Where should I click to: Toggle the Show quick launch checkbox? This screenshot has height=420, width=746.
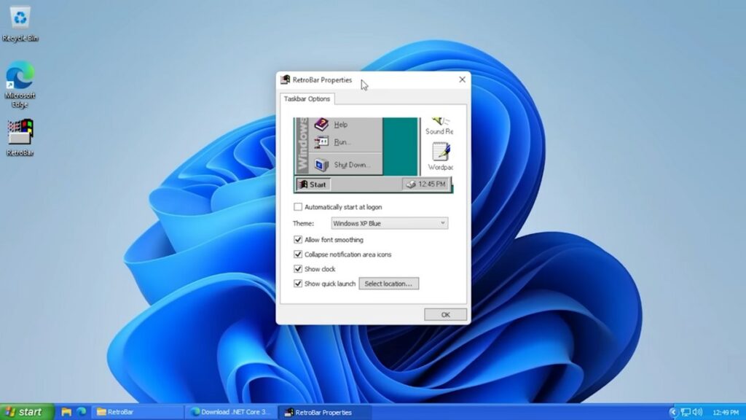(298, 284)
